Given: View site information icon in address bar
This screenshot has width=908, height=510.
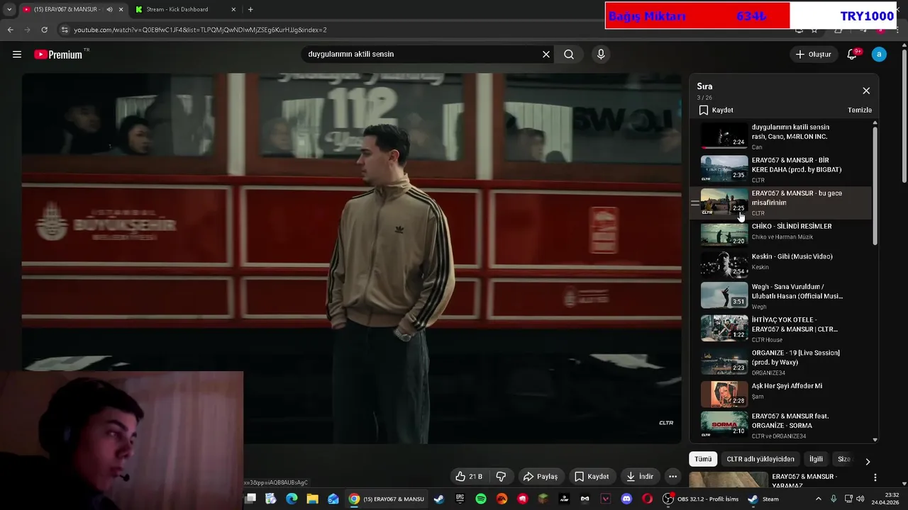Looking at the screenshot, I should [65, 30].
